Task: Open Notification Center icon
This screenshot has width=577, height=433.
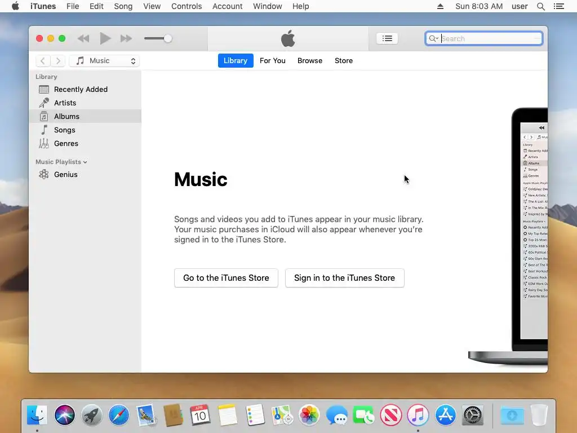Action: 558,6
